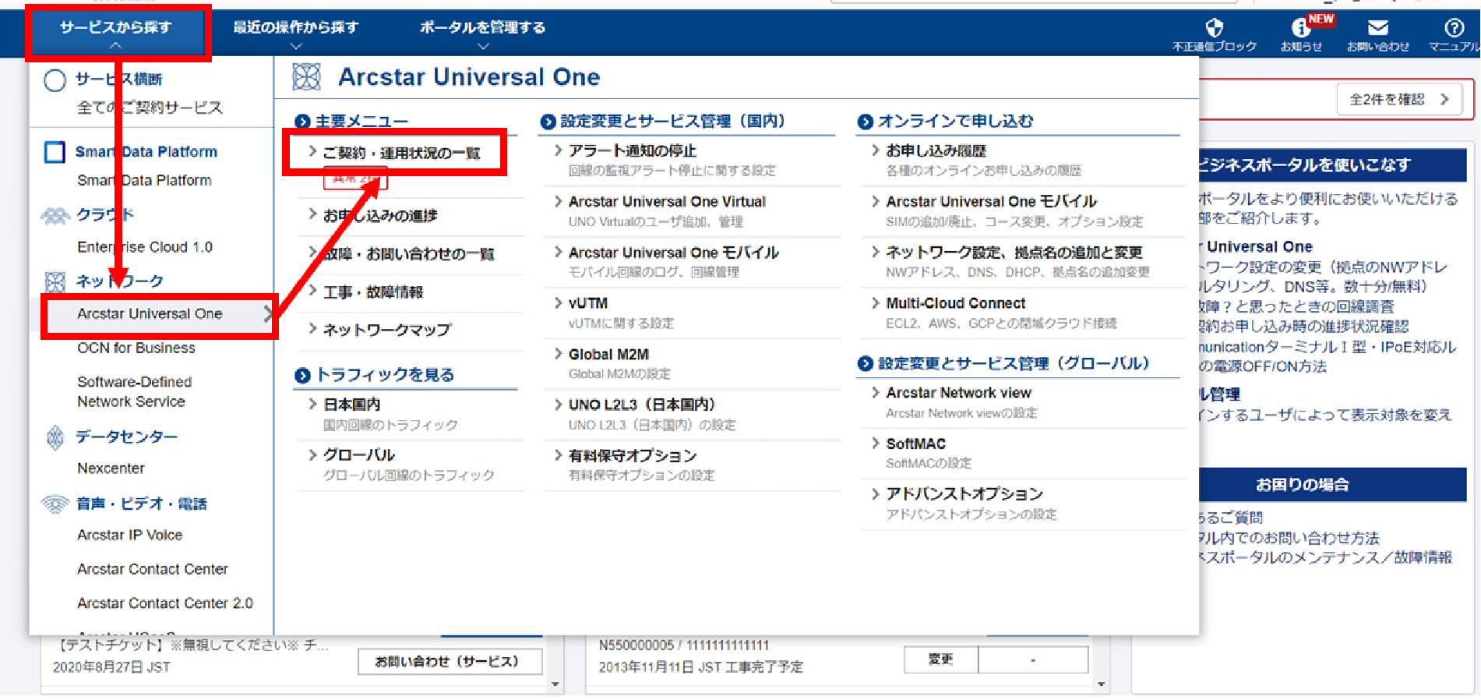1481x700 pixels.
Task: Open Multi-Cloud Connect link
Action: pyautogui.click(x=955, y=303)
